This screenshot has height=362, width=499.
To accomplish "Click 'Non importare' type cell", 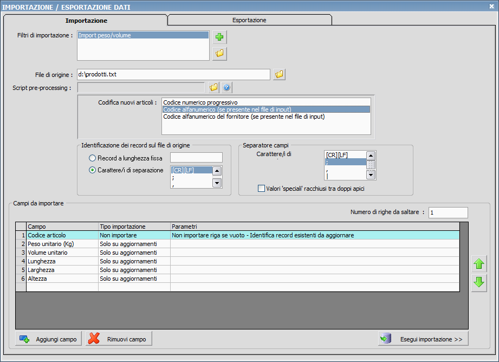I will click(x=134, y=235).
